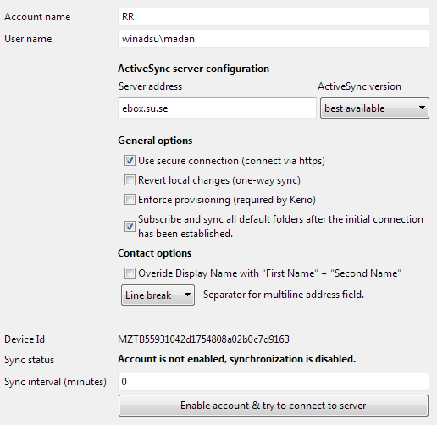Check Override Display Name checkbox
This screenshot has height=425, width=437.
(130, 273)
